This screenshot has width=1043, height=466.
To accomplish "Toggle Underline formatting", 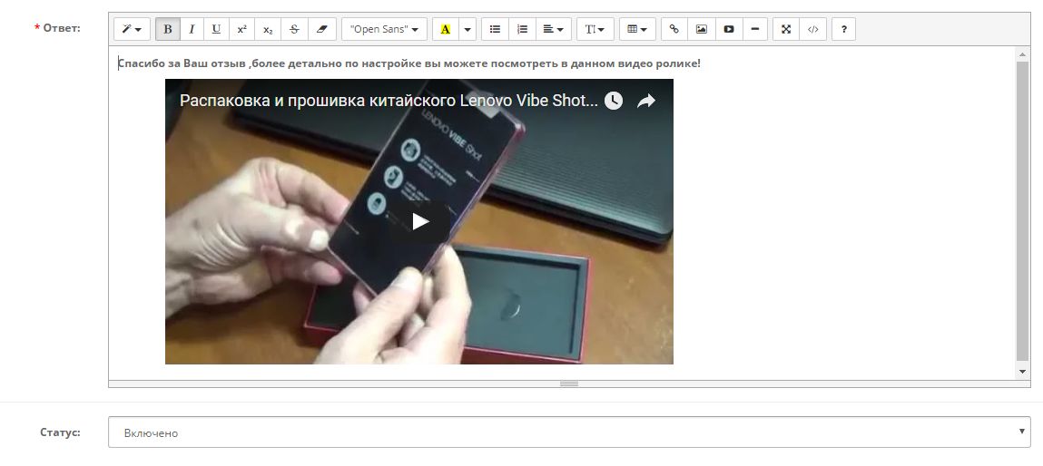I will coord(216,29).
